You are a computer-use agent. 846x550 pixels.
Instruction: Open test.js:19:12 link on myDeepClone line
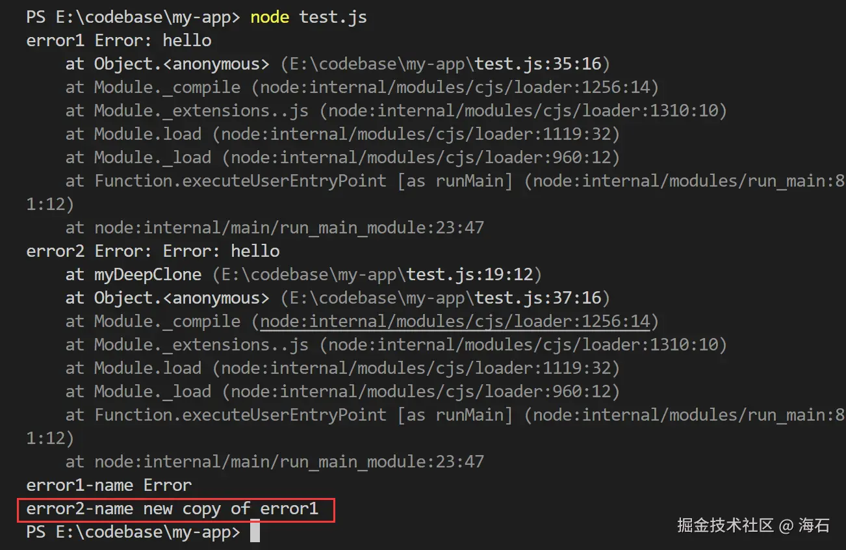click(472, 274)
